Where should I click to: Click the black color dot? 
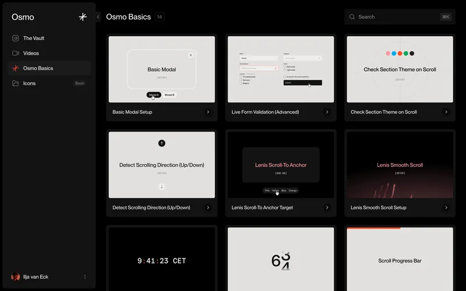[x=412, y=54]
